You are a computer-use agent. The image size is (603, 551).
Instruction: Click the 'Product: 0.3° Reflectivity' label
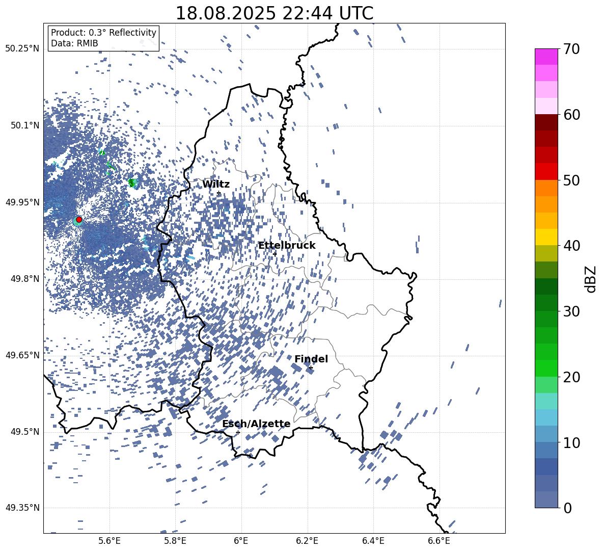pyautogui.click(x=103, y=33)
